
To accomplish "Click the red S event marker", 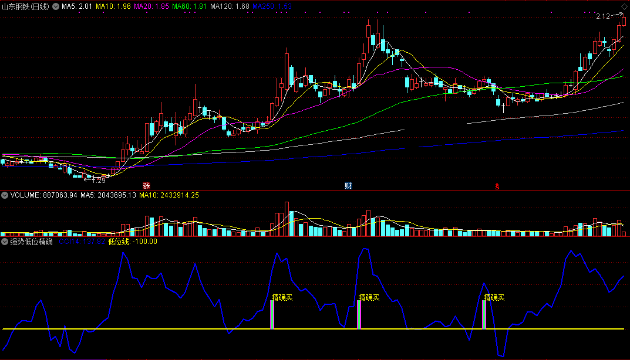I will (497, 186).
